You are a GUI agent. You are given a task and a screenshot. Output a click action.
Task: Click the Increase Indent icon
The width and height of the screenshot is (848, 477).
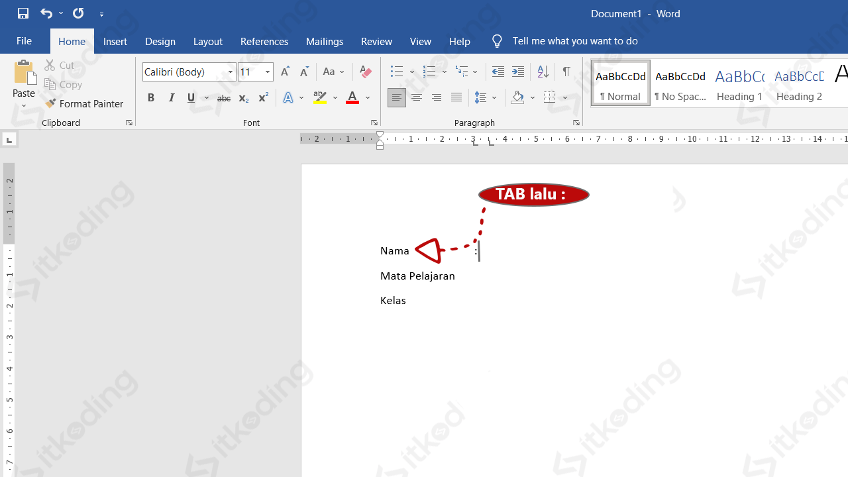point(518,72)
